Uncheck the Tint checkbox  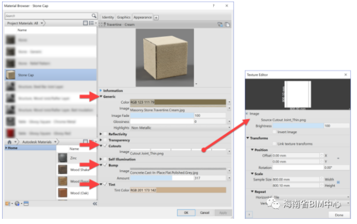pos(105,185)
